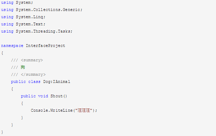Viewport: 216px width, 136px height.
Task: Click the namespace opening brace
Action: [2, 53]
